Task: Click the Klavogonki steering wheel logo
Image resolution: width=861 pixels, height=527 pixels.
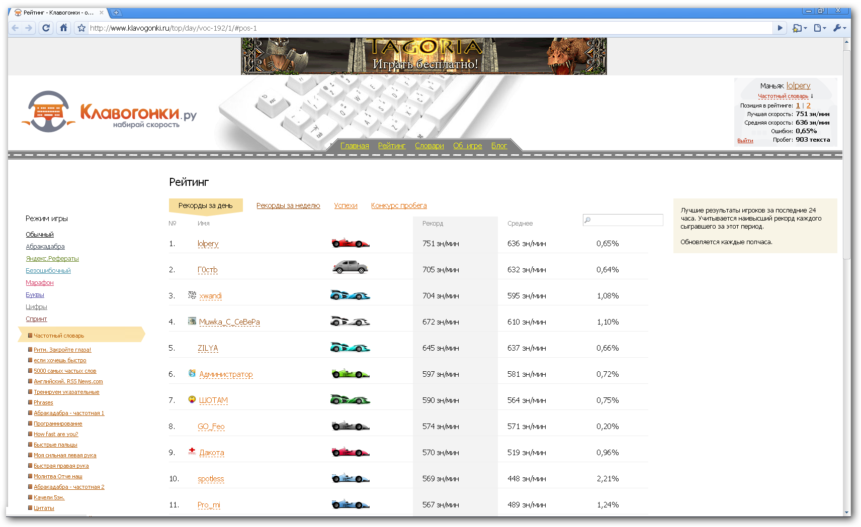Action: 48,112
